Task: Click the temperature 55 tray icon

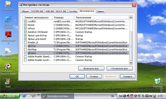Action: click(147, 96)
